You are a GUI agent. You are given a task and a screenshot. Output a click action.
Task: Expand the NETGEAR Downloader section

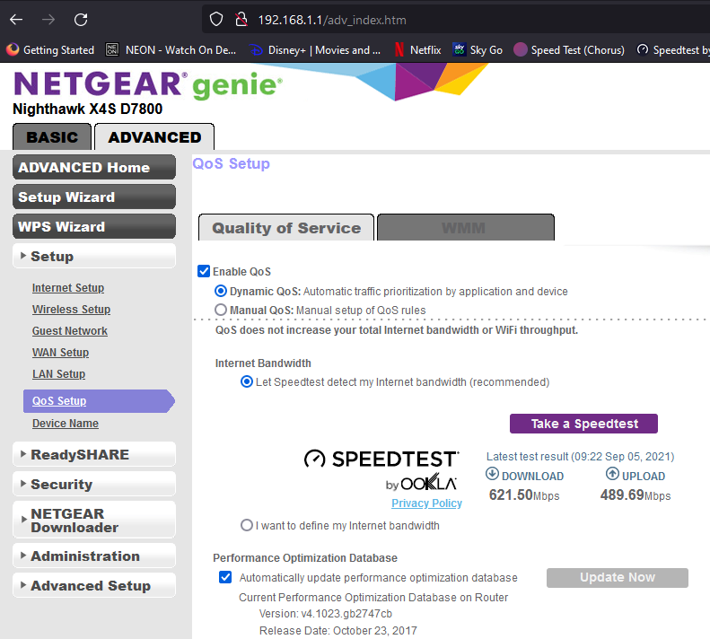click(x=94, y=520)
